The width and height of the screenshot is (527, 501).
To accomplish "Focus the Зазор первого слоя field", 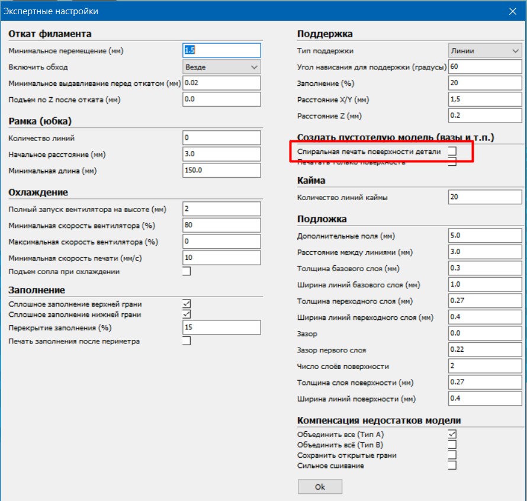I will tap(484, 349).
